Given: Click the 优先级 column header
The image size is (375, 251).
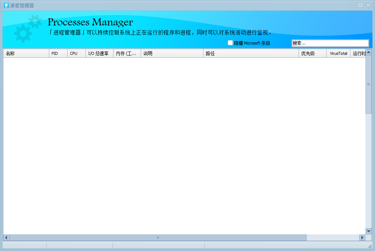Looking at the screenshot, I should pos(312,53).
